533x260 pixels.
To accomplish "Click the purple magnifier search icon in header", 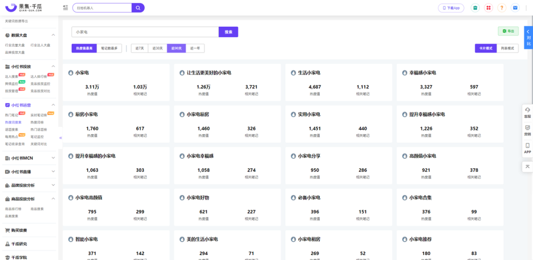I will pos(138,8).
